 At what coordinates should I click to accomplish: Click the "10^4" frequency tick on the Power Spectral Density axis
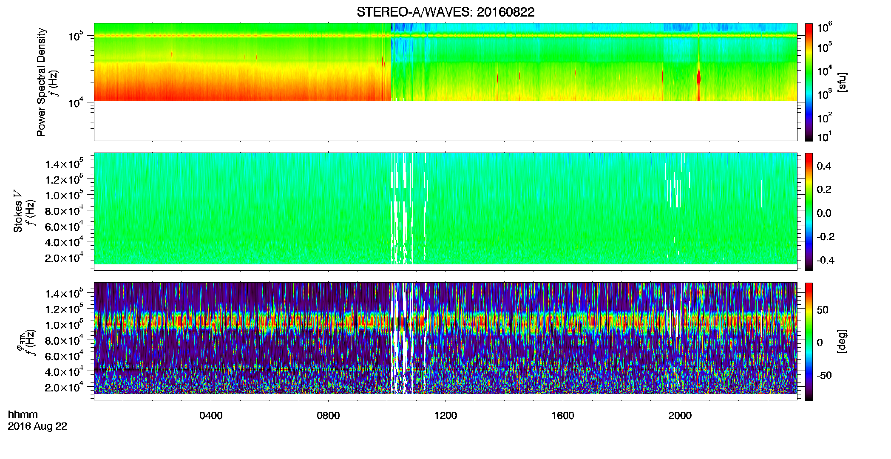point(75,102)
